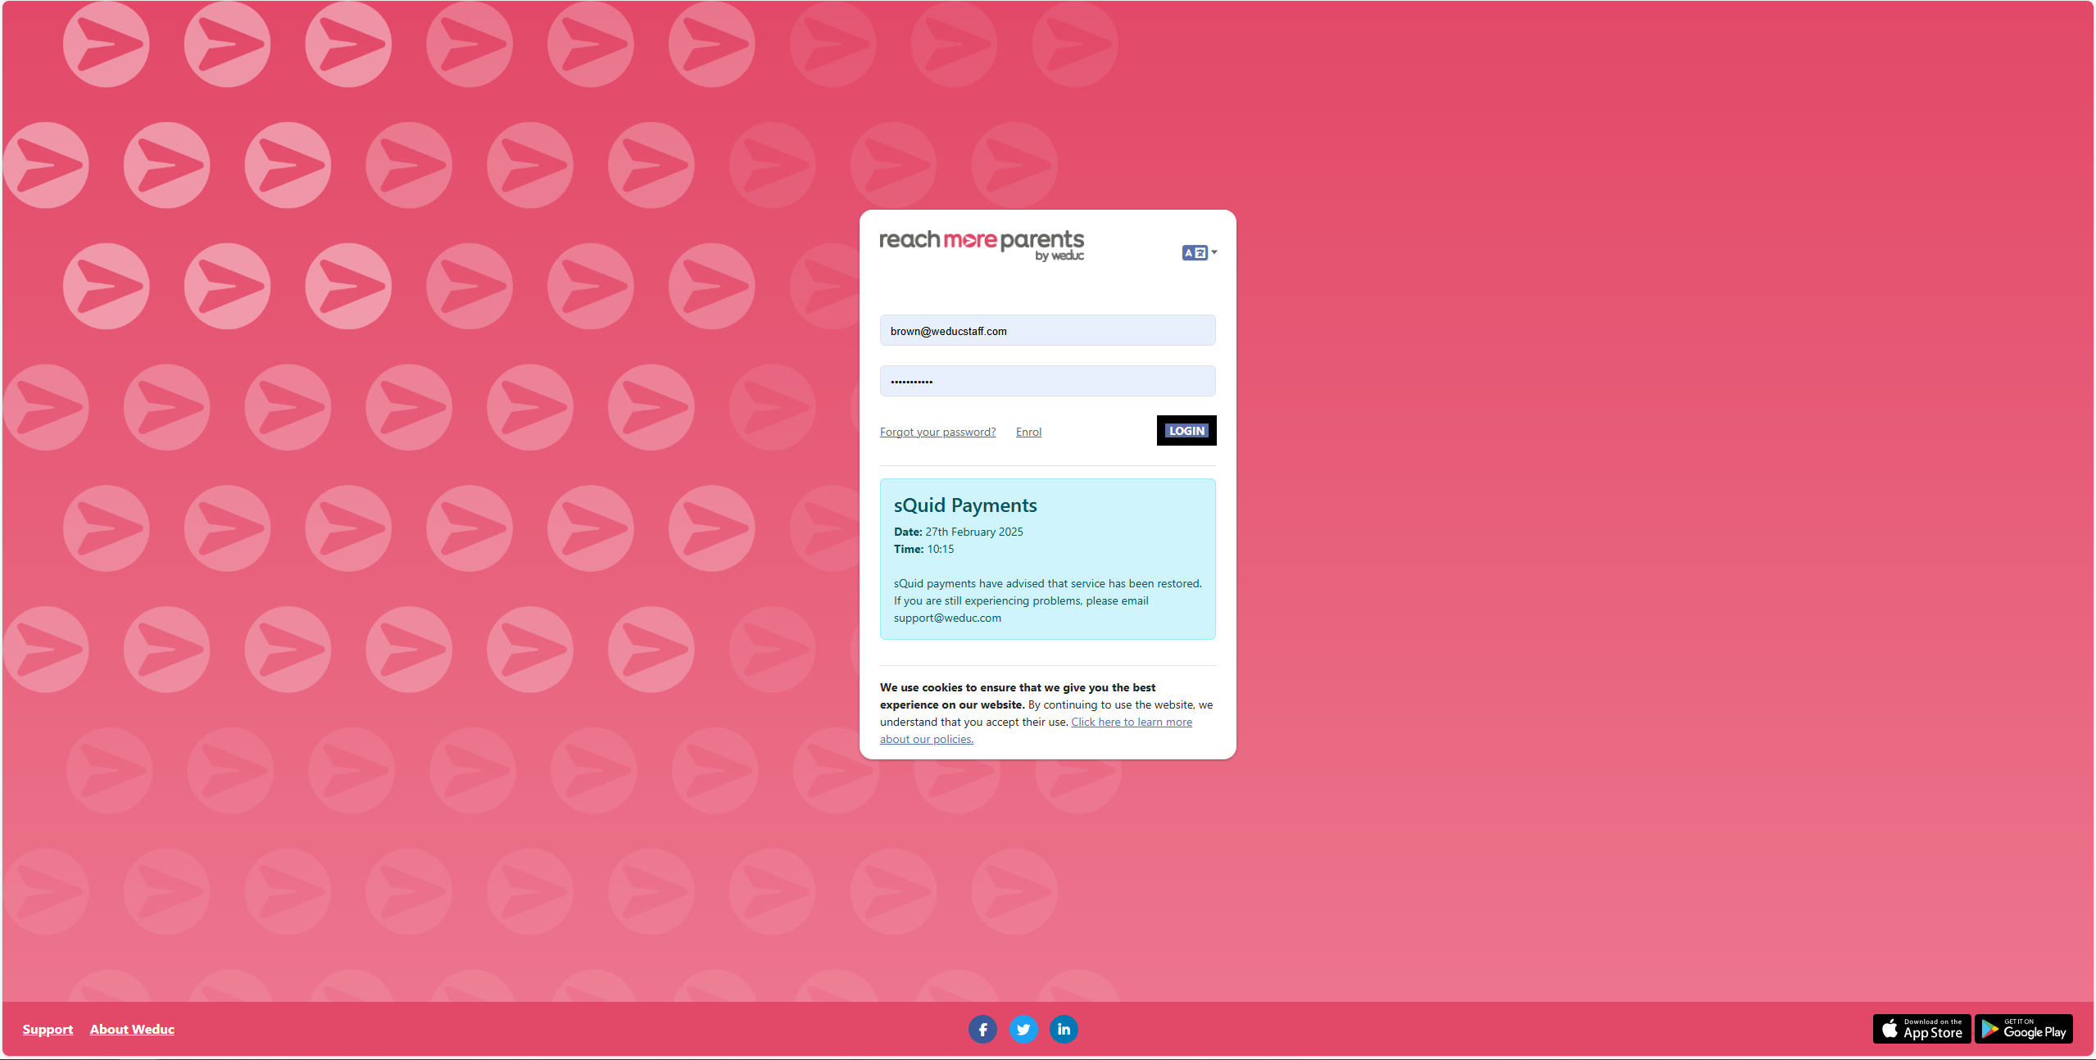Open the language selector dropdown
This screenshot has height=1060, width=2096.
pos(1214,252)
